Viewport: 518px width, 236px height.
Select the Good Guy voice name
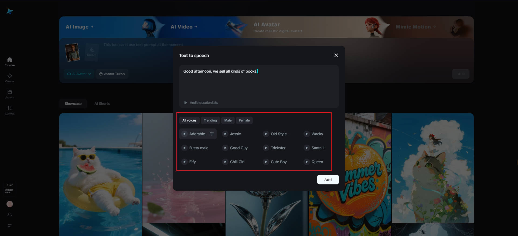[x=239, y=148]
